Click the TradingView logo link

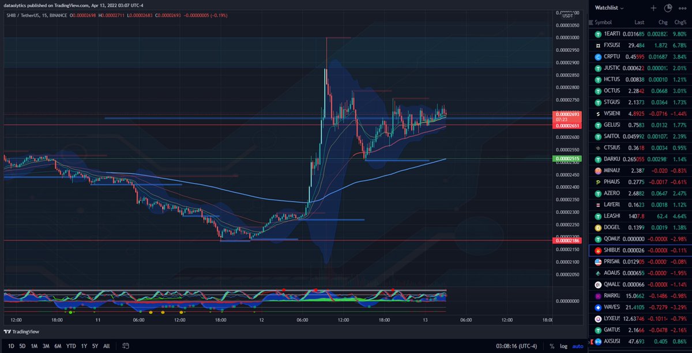click(x=22, y=331)
